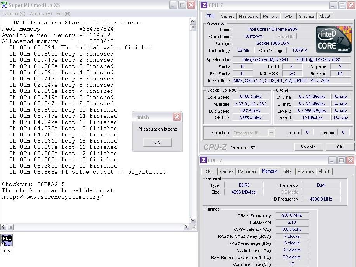Click the Core Speed value '6188.2 MHz'

[x=251, y=97]
